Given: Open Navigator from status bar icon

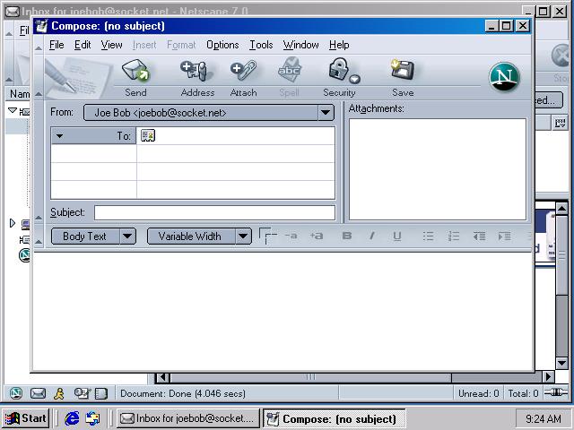Looking at the screenshot, I should pos(16,393).
